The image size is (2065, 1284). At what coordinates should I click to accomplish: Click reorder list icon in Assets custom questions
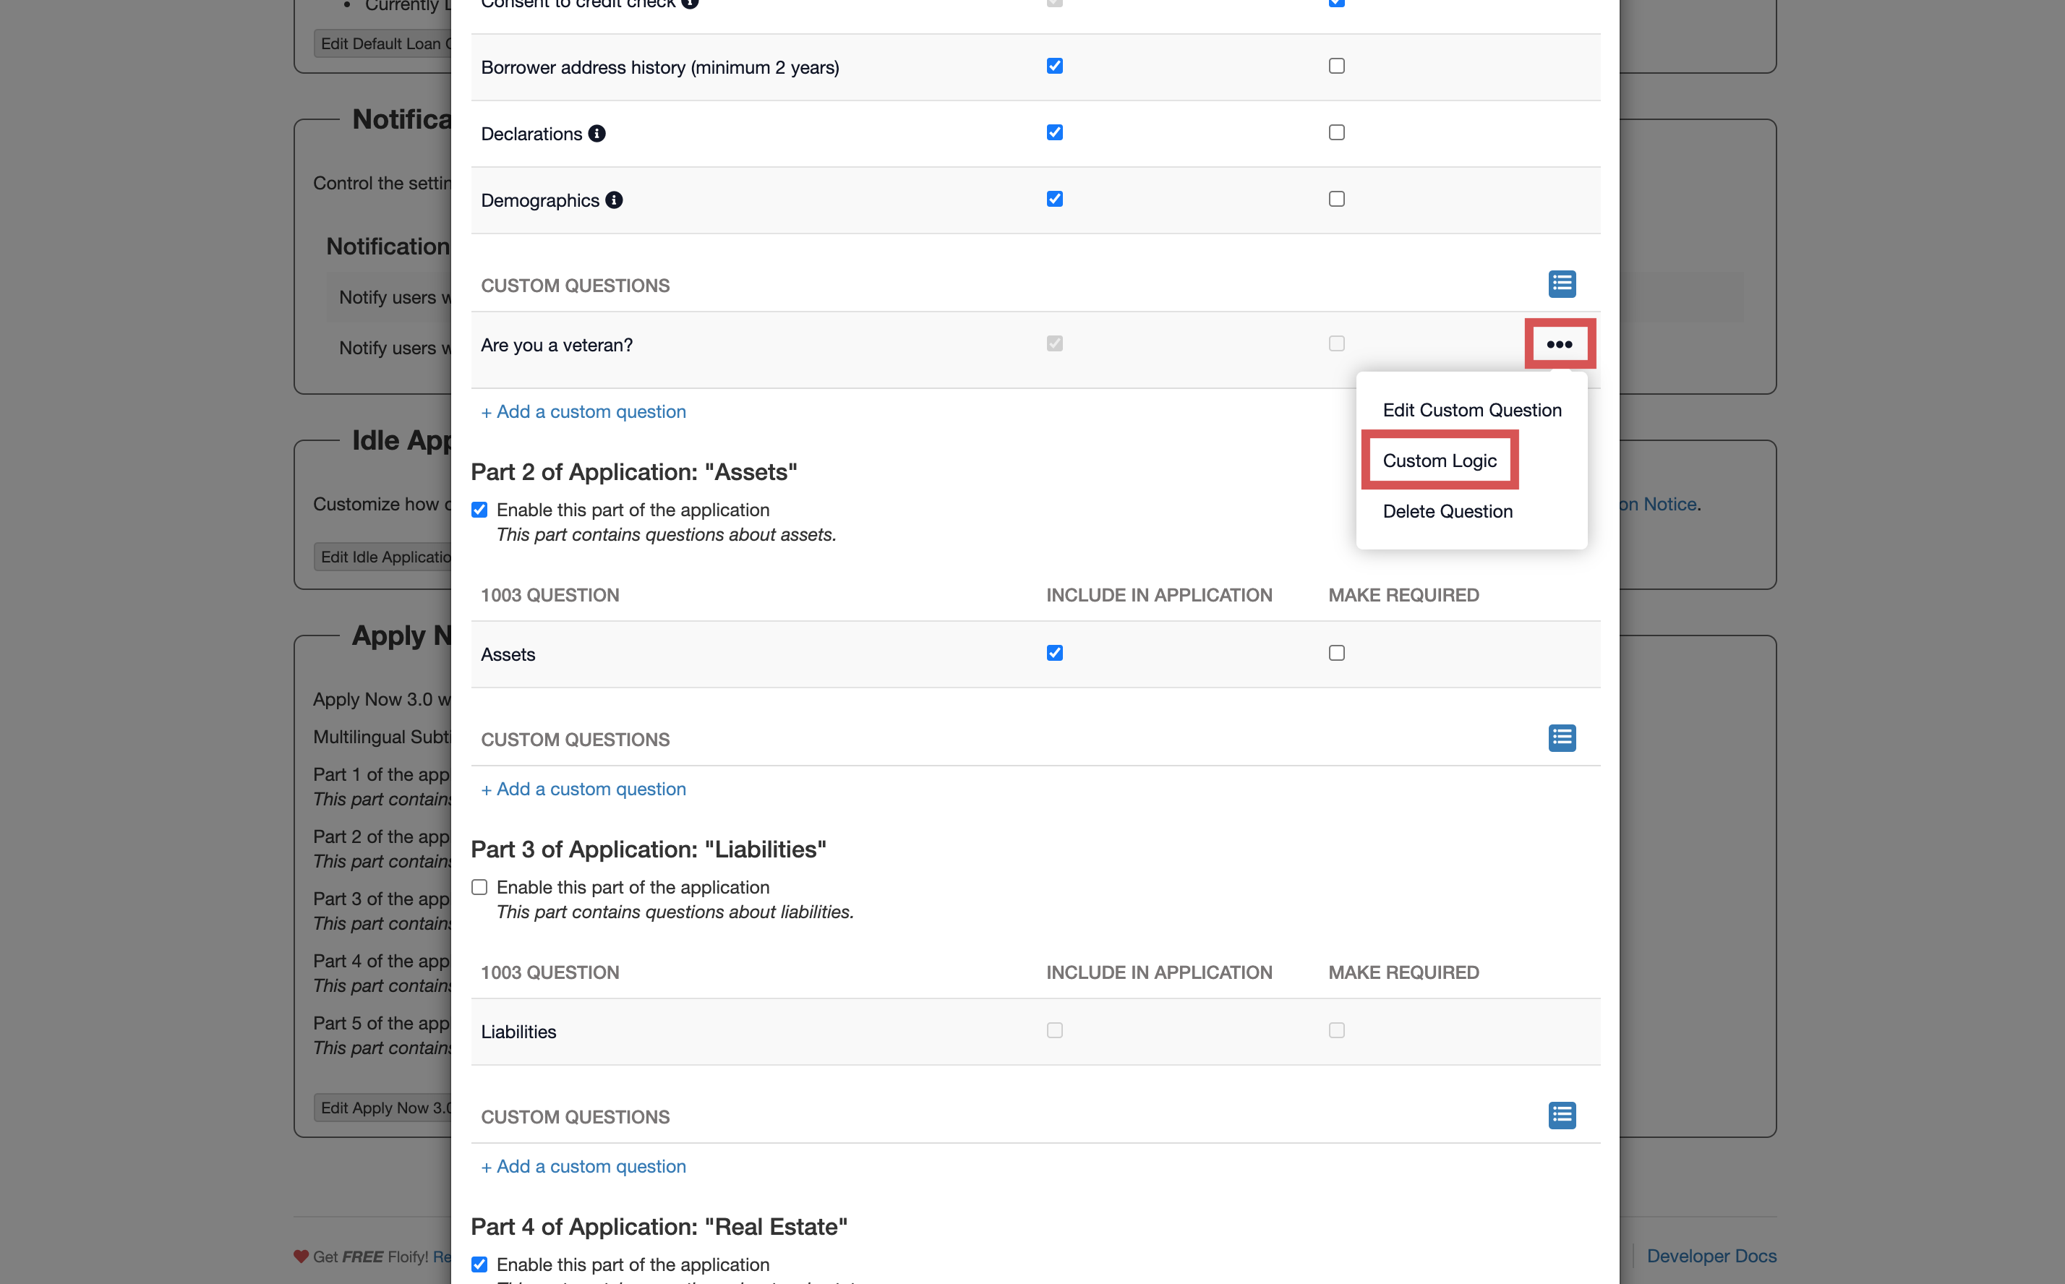click(1562, 738)
